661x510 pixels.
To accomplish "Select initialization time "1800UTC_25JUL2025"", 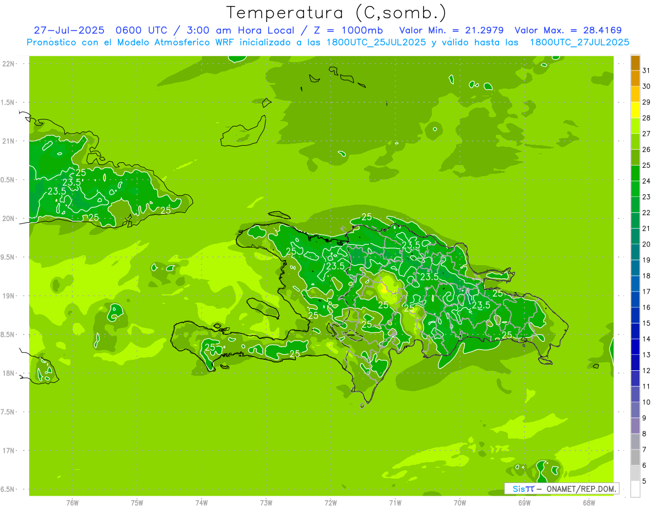I will [x=373, y=42].
